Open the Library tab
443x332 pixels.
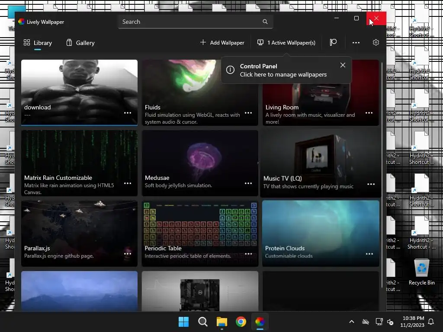pos(38,43)
